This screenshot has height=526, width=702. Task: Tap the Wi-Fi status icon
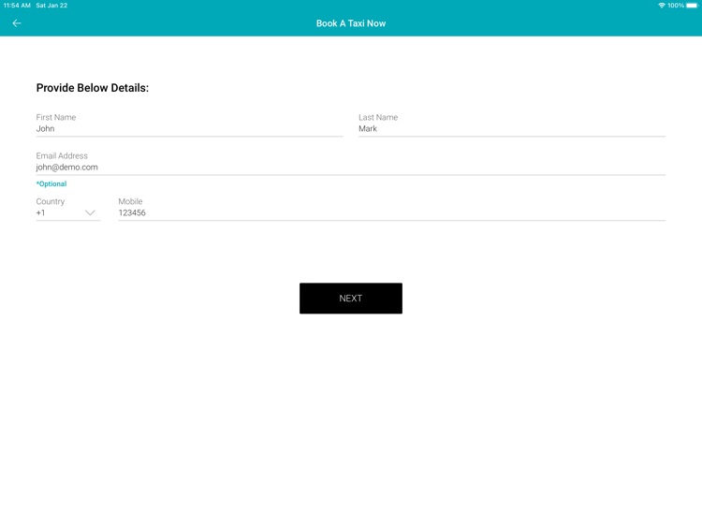point(661,6)
